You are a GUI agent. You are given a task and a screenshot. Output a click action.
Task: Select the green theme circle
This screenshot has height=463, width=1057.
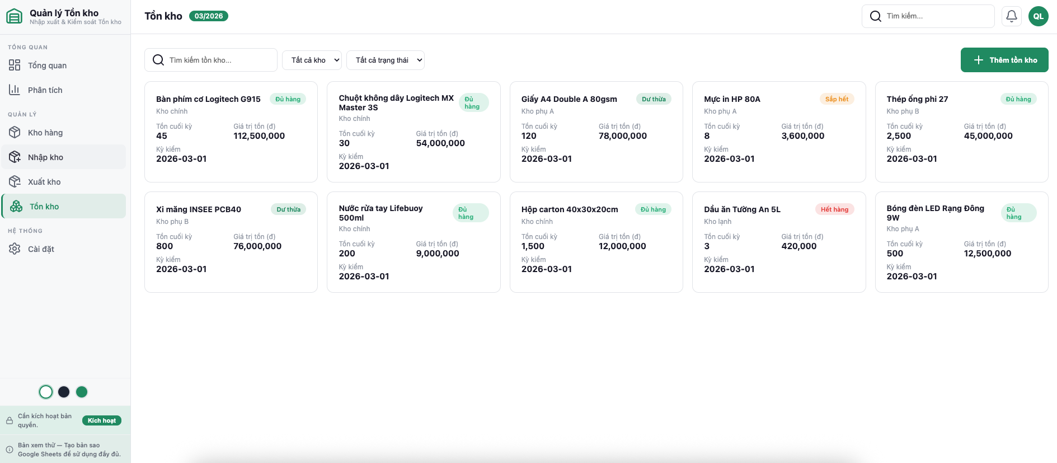pyautogui.click(x=82, y=392)
